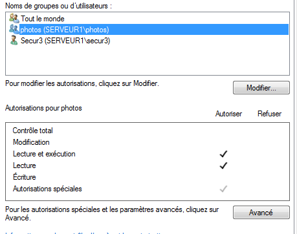
Task: Click empty area in groups list box
Action: [x=148, y=60]
